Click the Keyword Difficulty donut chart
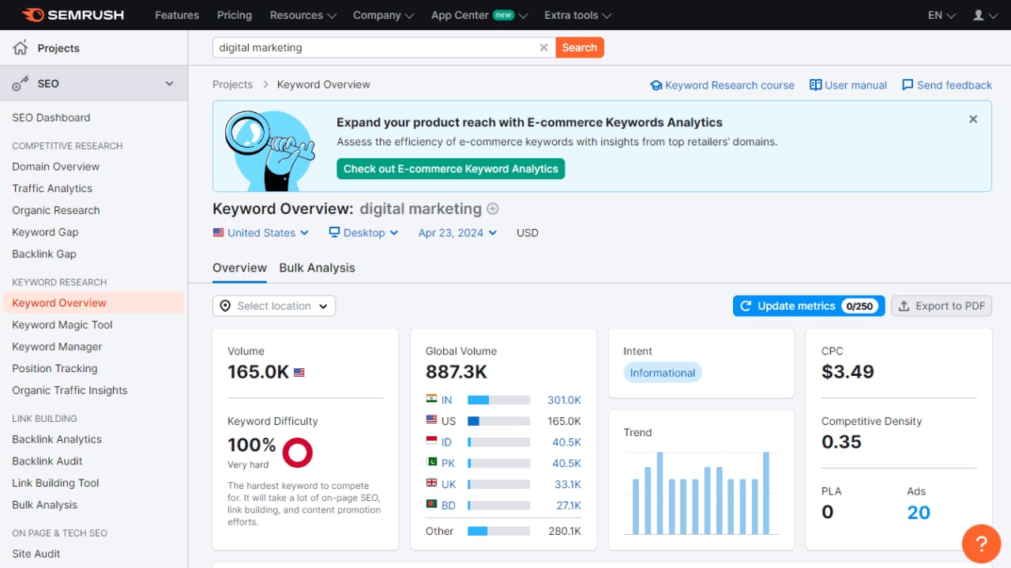The width and height of the screenshot is (1011, 568). point(298,453)
